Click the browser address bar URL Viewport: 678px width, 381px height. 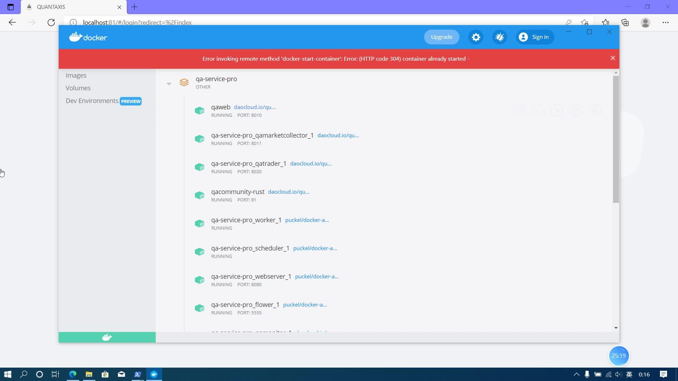click(137, 23)
